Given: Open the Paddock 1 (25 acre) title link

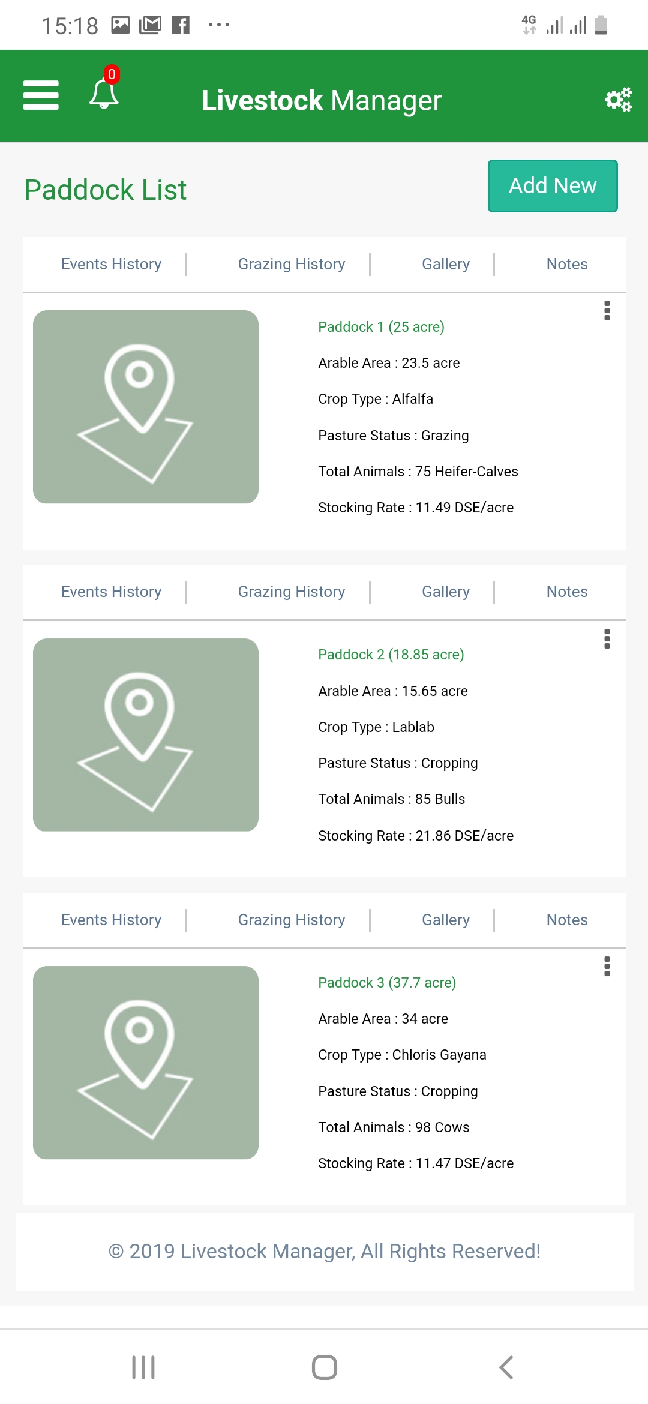Looking at the screenshot, I should (x=381, y=327).
